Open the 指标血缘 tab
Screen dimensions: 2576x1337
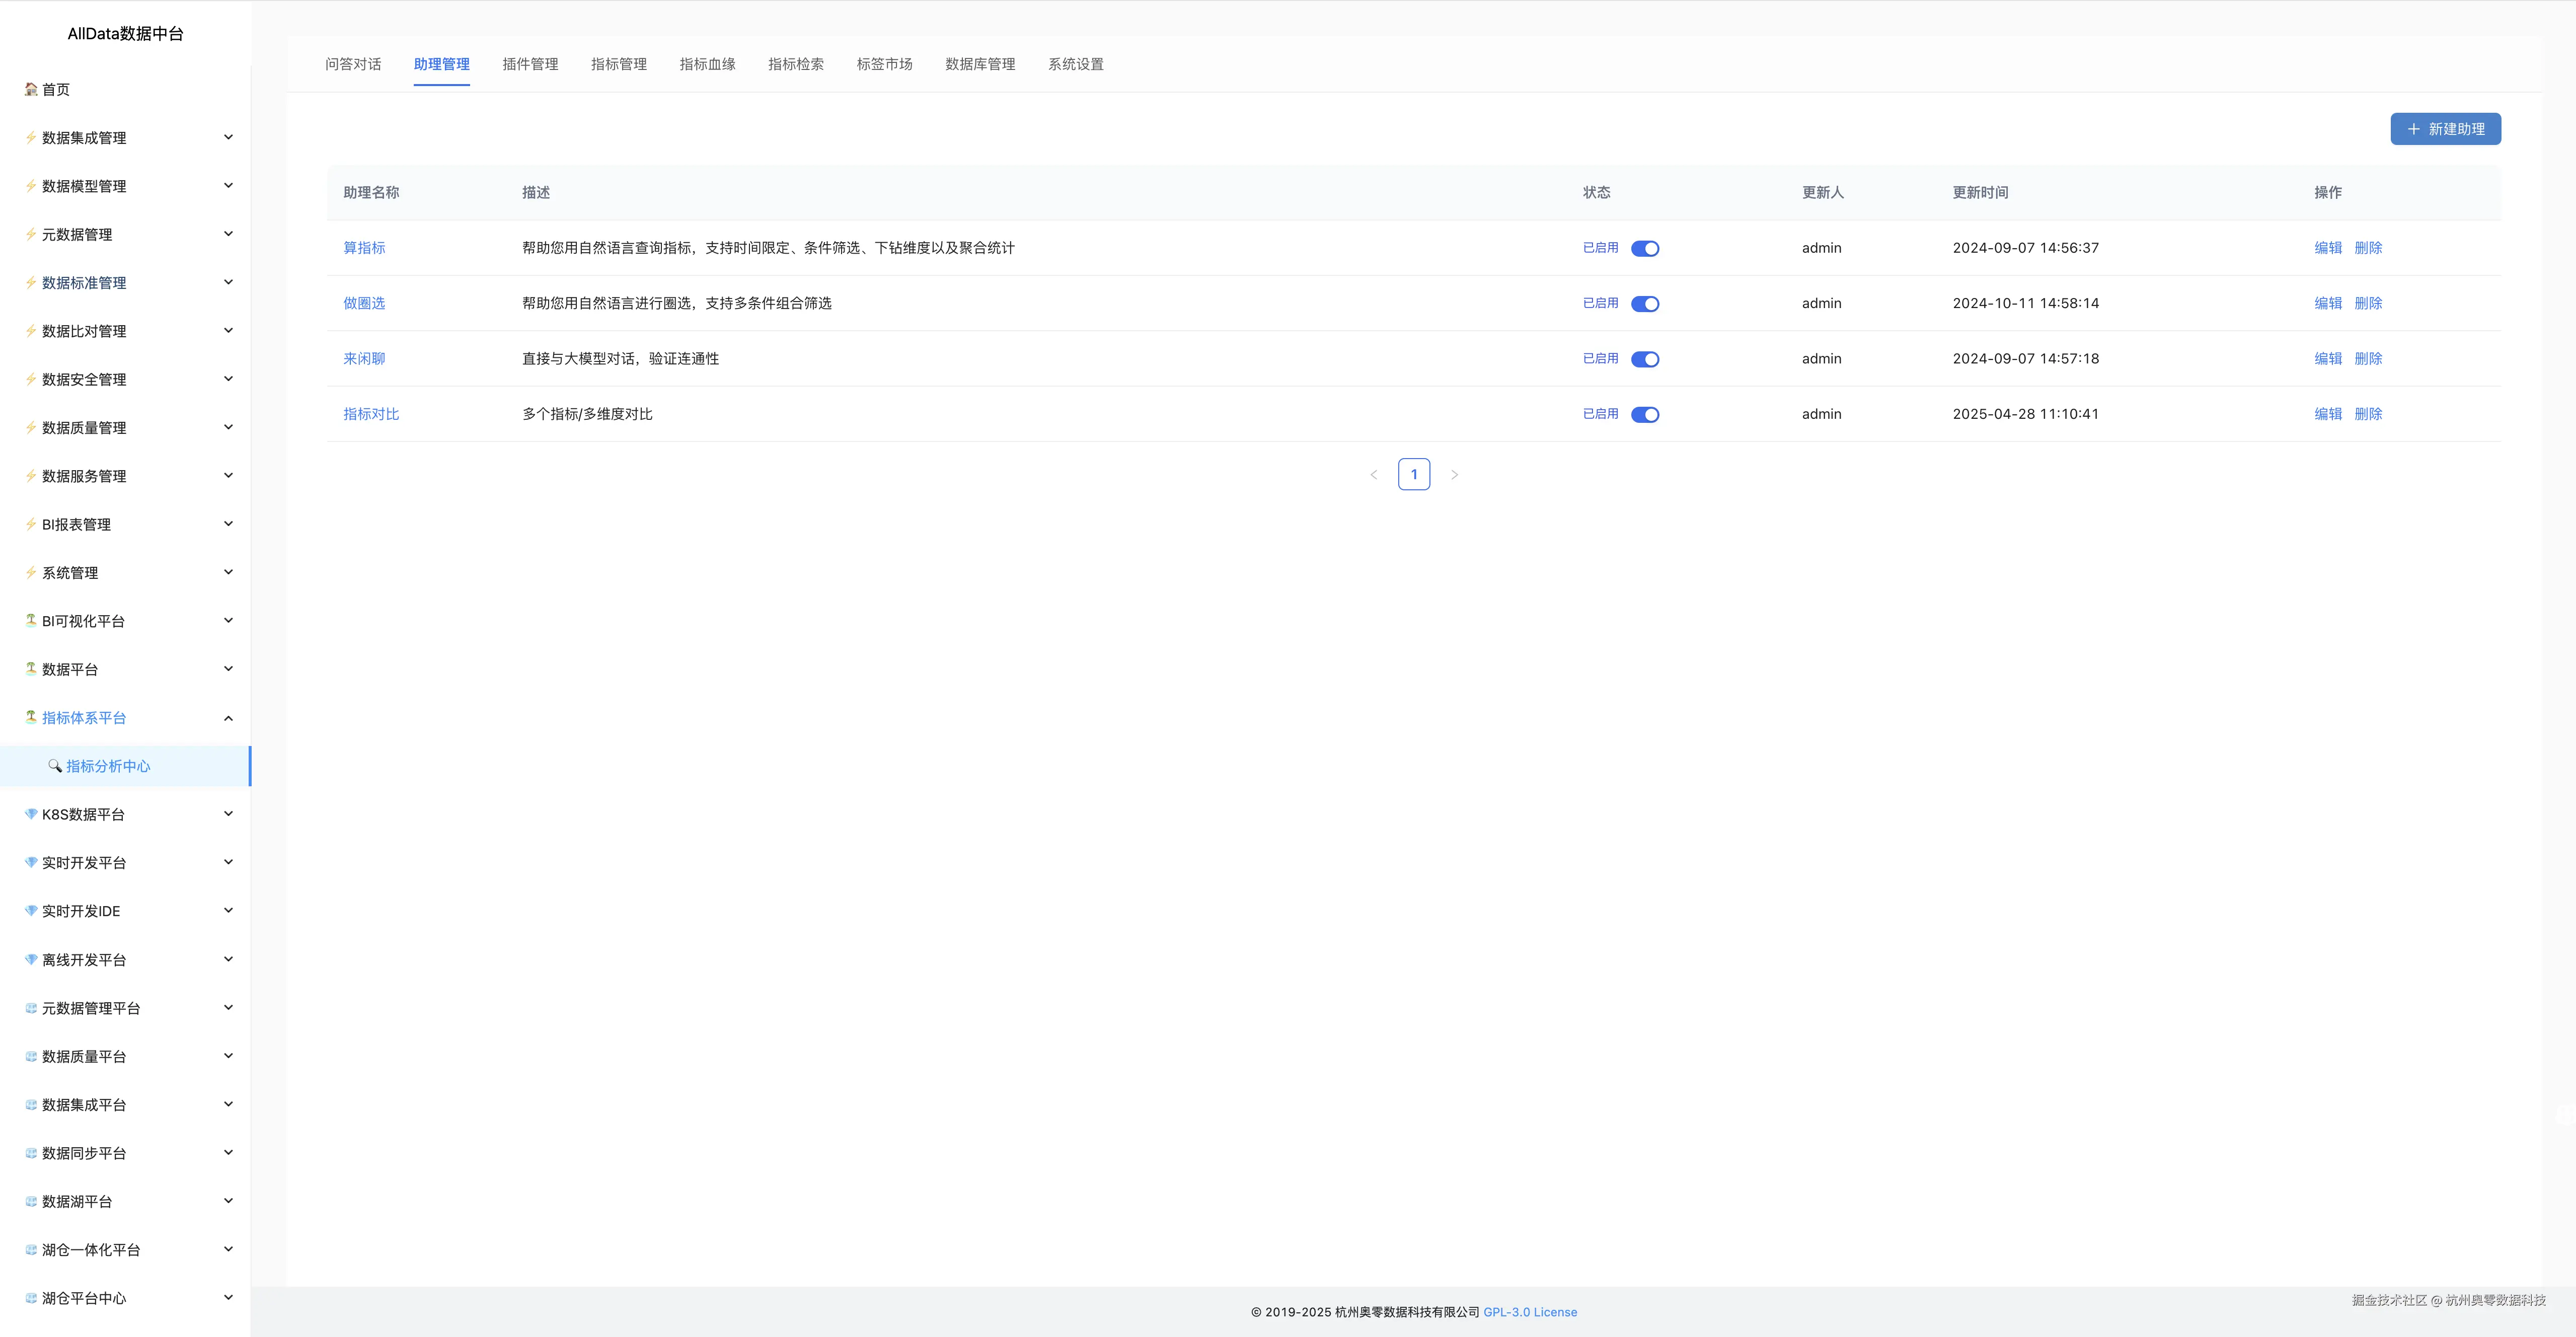click(x=707, y=64)
